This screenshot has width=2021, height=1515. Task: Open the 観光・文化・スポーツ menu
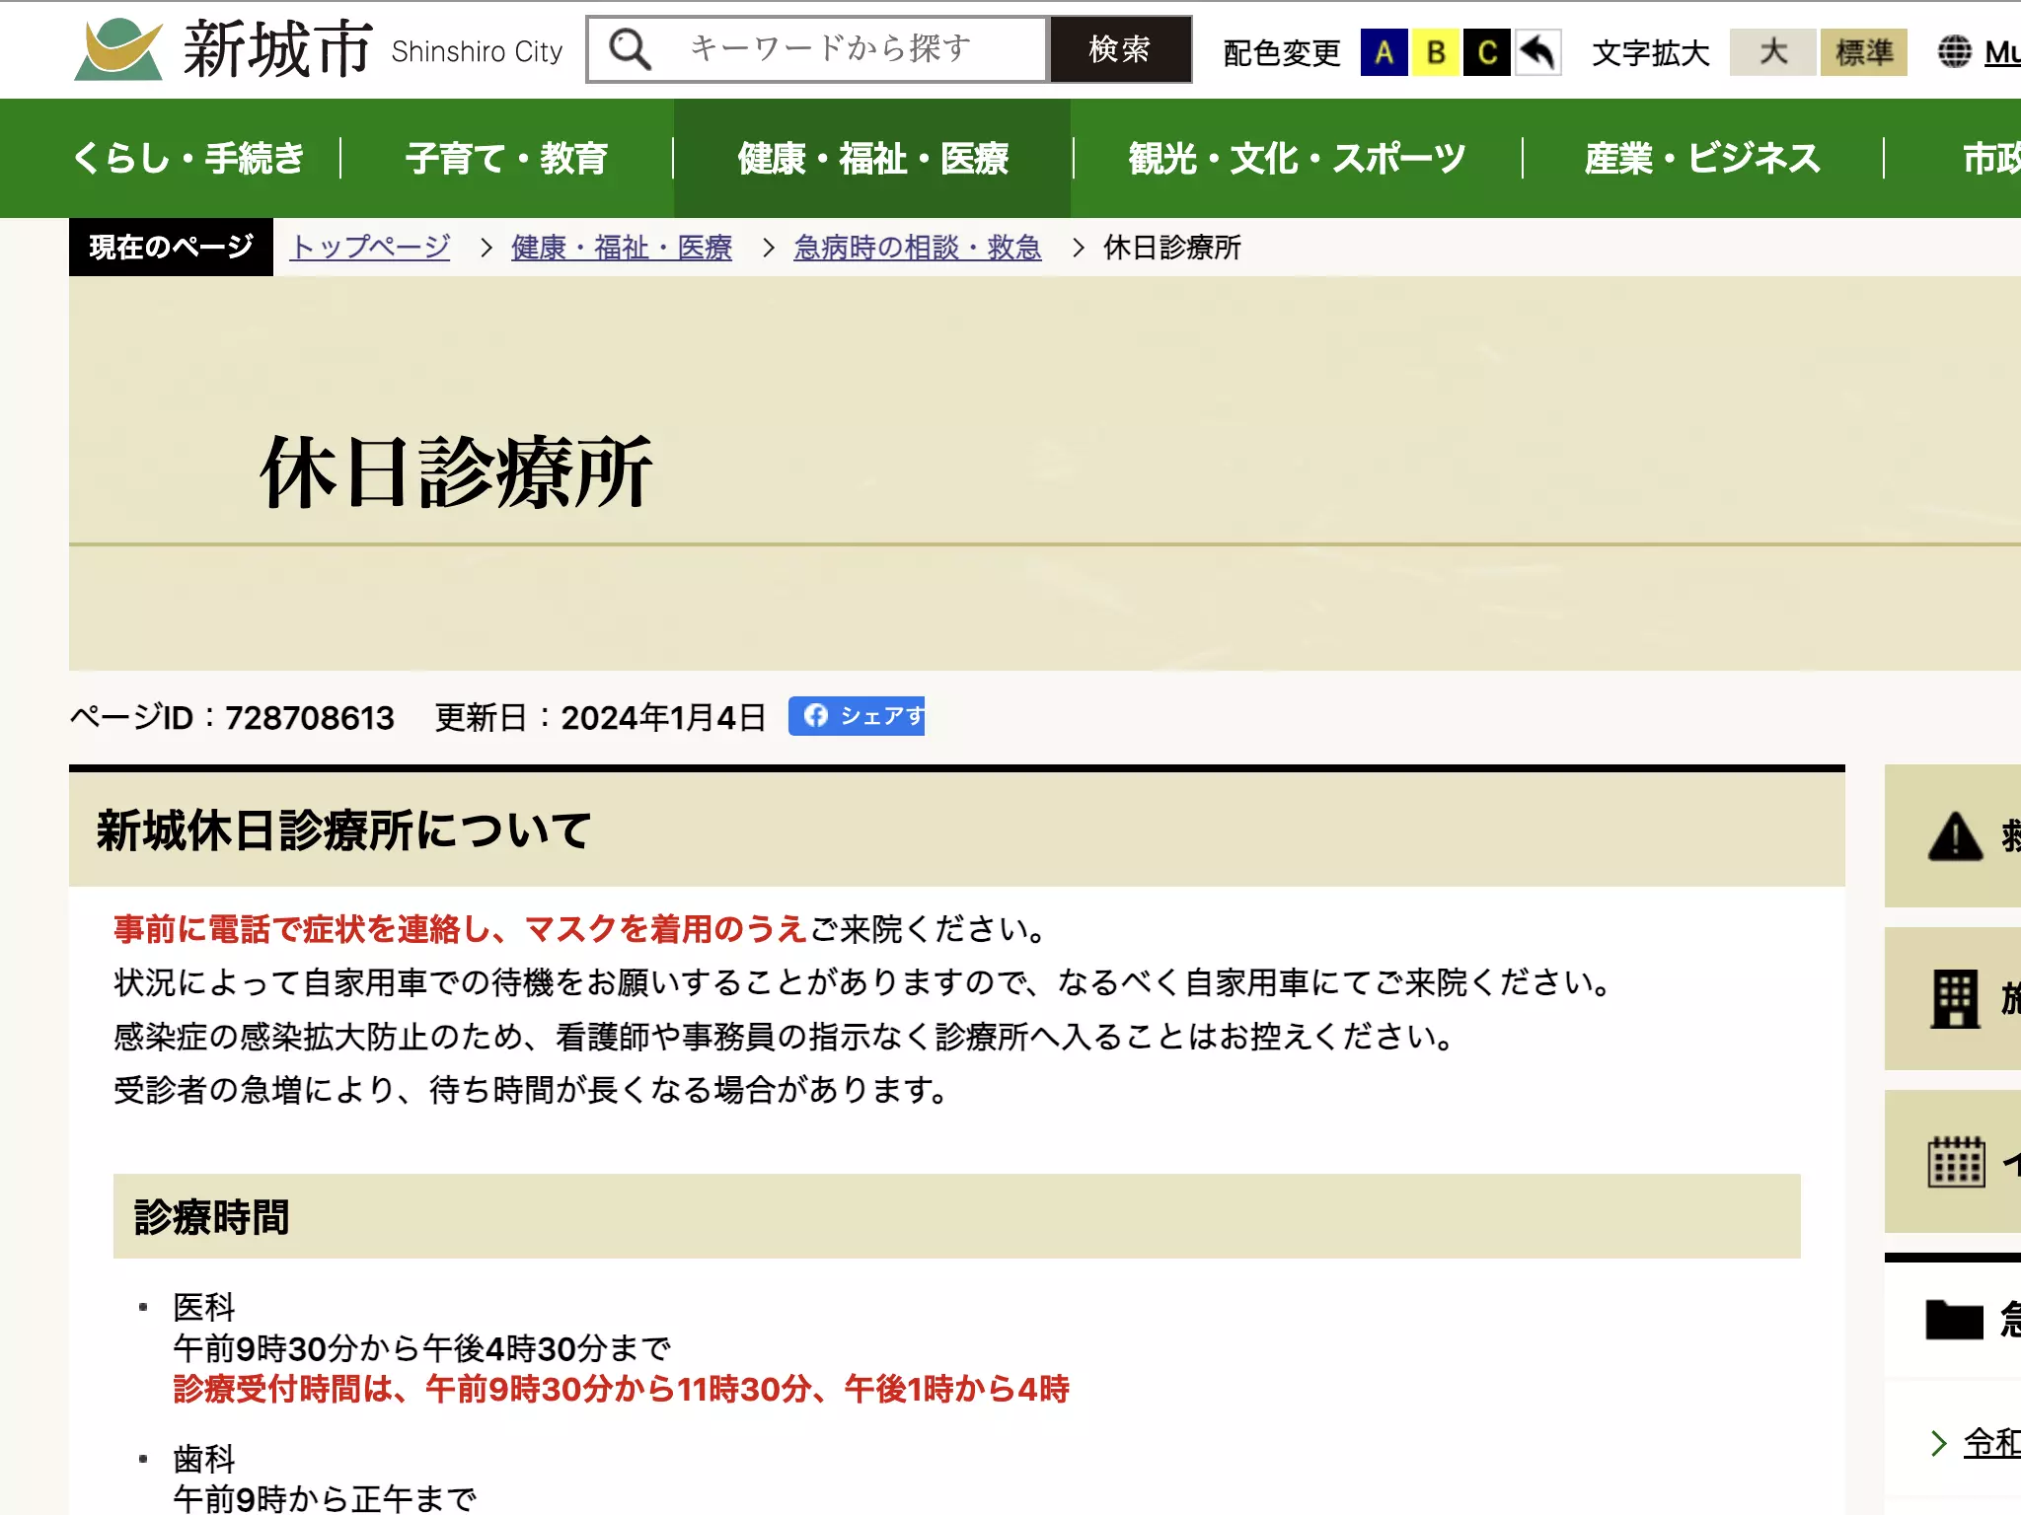[x=1298, y=158]
